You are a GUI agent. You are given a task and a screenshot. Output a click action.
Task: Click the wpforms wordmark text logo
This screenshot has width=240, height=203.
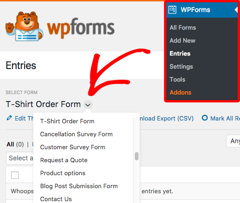[81, 28]
